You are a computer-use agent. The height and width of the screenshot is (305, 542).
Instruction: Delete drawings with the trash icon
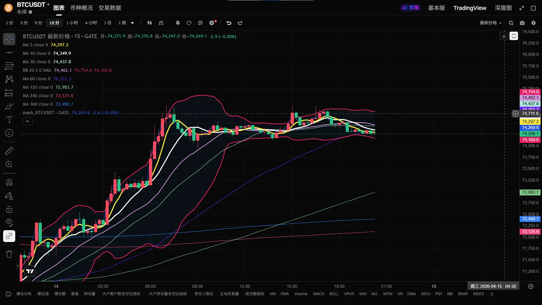click(9, 254)
